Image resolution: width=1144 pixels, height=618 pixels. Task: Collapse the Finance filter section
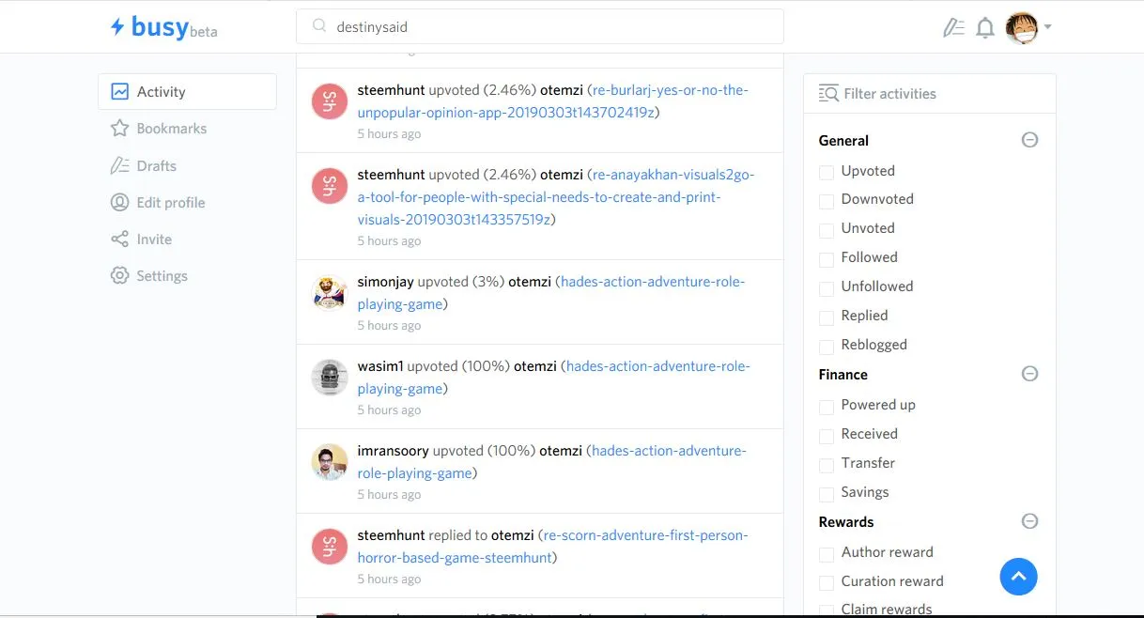(x=1029, y=374)
